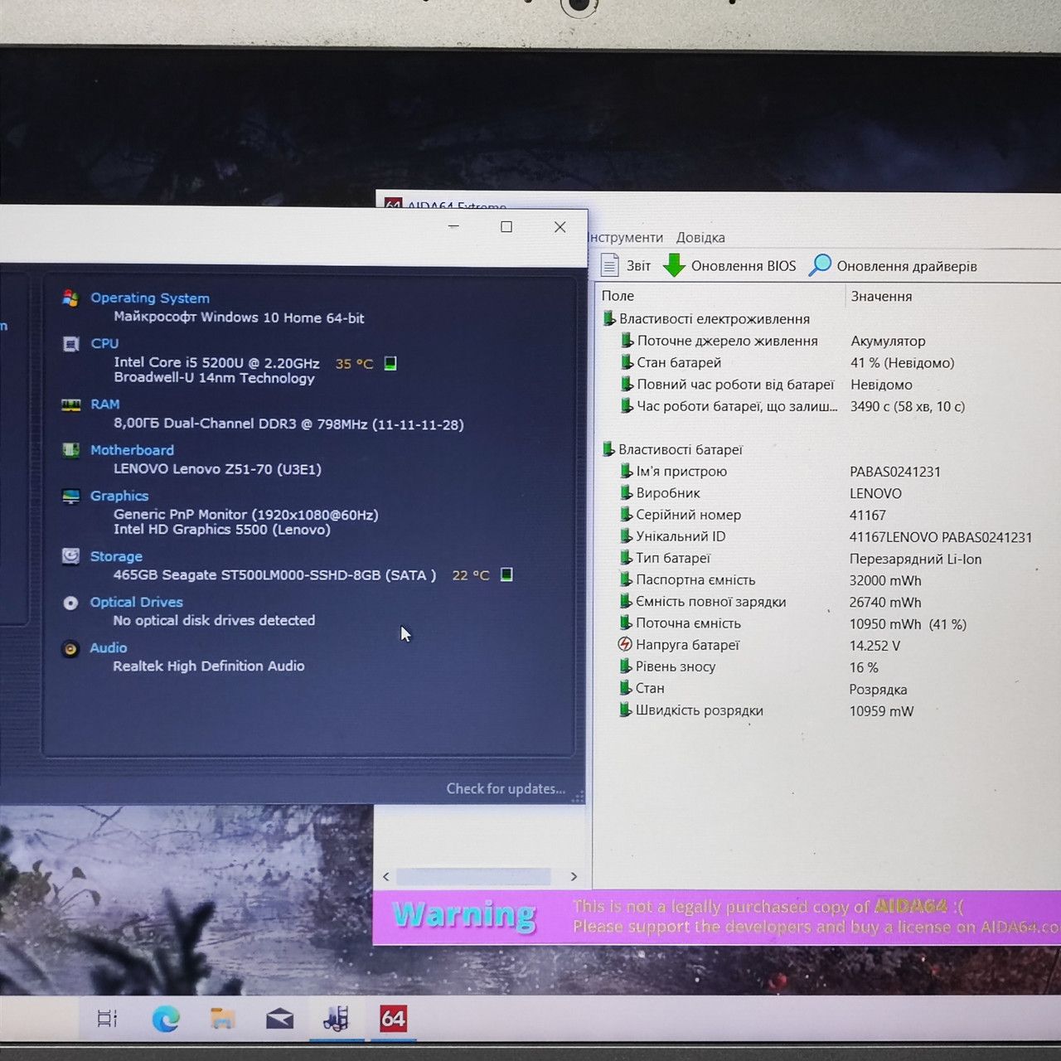Image resolution: width=1061 pixels, height=1061 pixels.
Task: Click Оновлення драйверів toolbar button
Action: tap(894, 266)
